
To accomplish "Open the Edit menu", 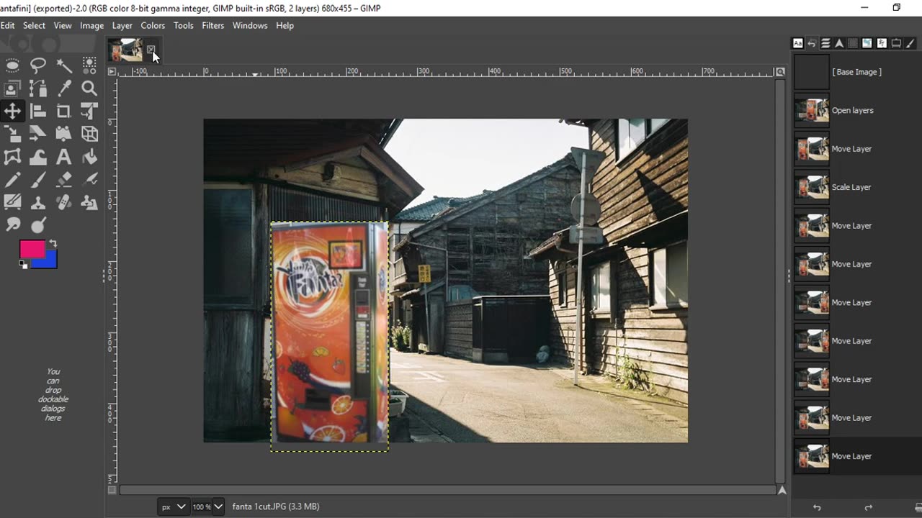I will [x=7, y=25].
